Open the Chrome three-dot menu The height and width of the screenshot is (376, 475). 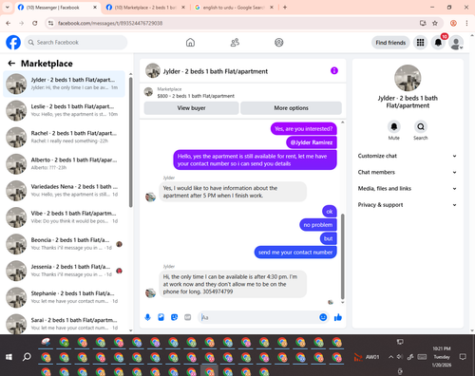point(466,23)
